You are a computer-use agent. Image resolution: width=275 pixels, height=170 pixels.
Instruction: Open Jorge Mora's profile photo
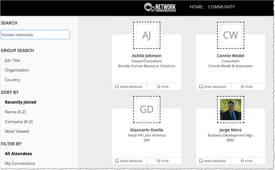pos(230,109)
